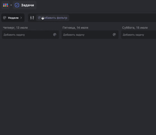
Task: Click the breadcrumb triangle arrow beside the apps grid
Action: (x=11, y=5)
